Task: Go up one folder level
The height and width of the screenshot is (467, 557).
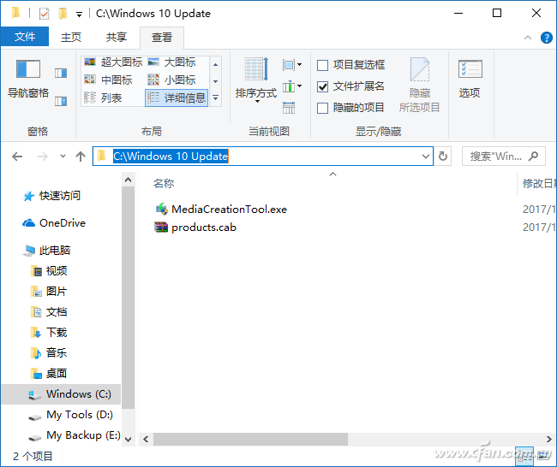Action: pos(81,157)
